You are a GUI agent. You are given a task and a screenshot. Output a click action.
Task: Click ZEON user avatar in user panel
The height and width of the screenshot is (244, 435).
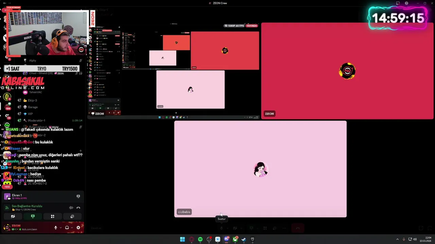point(7,227)
